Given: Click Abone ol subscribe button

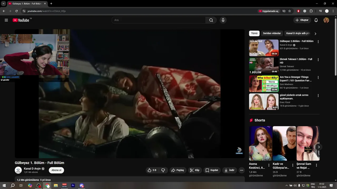Looking at the screenshot, I should click(x=56, y=170).
